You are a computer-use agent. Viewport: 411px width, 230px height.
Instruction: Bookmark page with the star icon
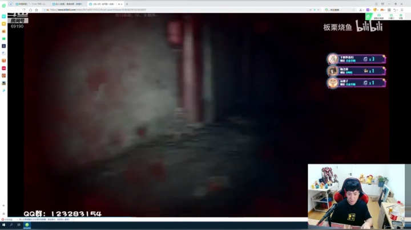pos(37,10)
